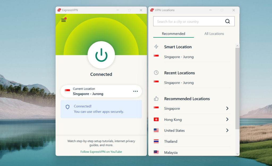Open the hamburger menu with notification badge

(63, 20)
